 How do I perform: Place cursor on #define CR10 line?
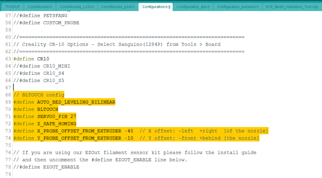31,59
